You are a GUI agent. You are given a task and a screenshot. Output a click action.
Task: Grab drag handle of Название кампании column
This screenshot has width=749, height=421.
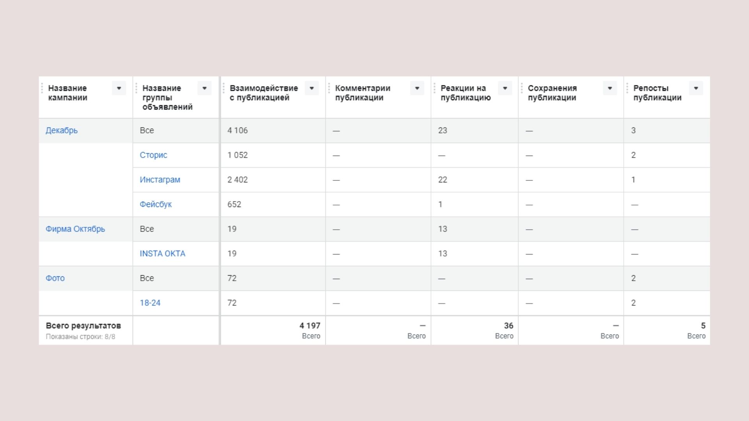[42, 88]
